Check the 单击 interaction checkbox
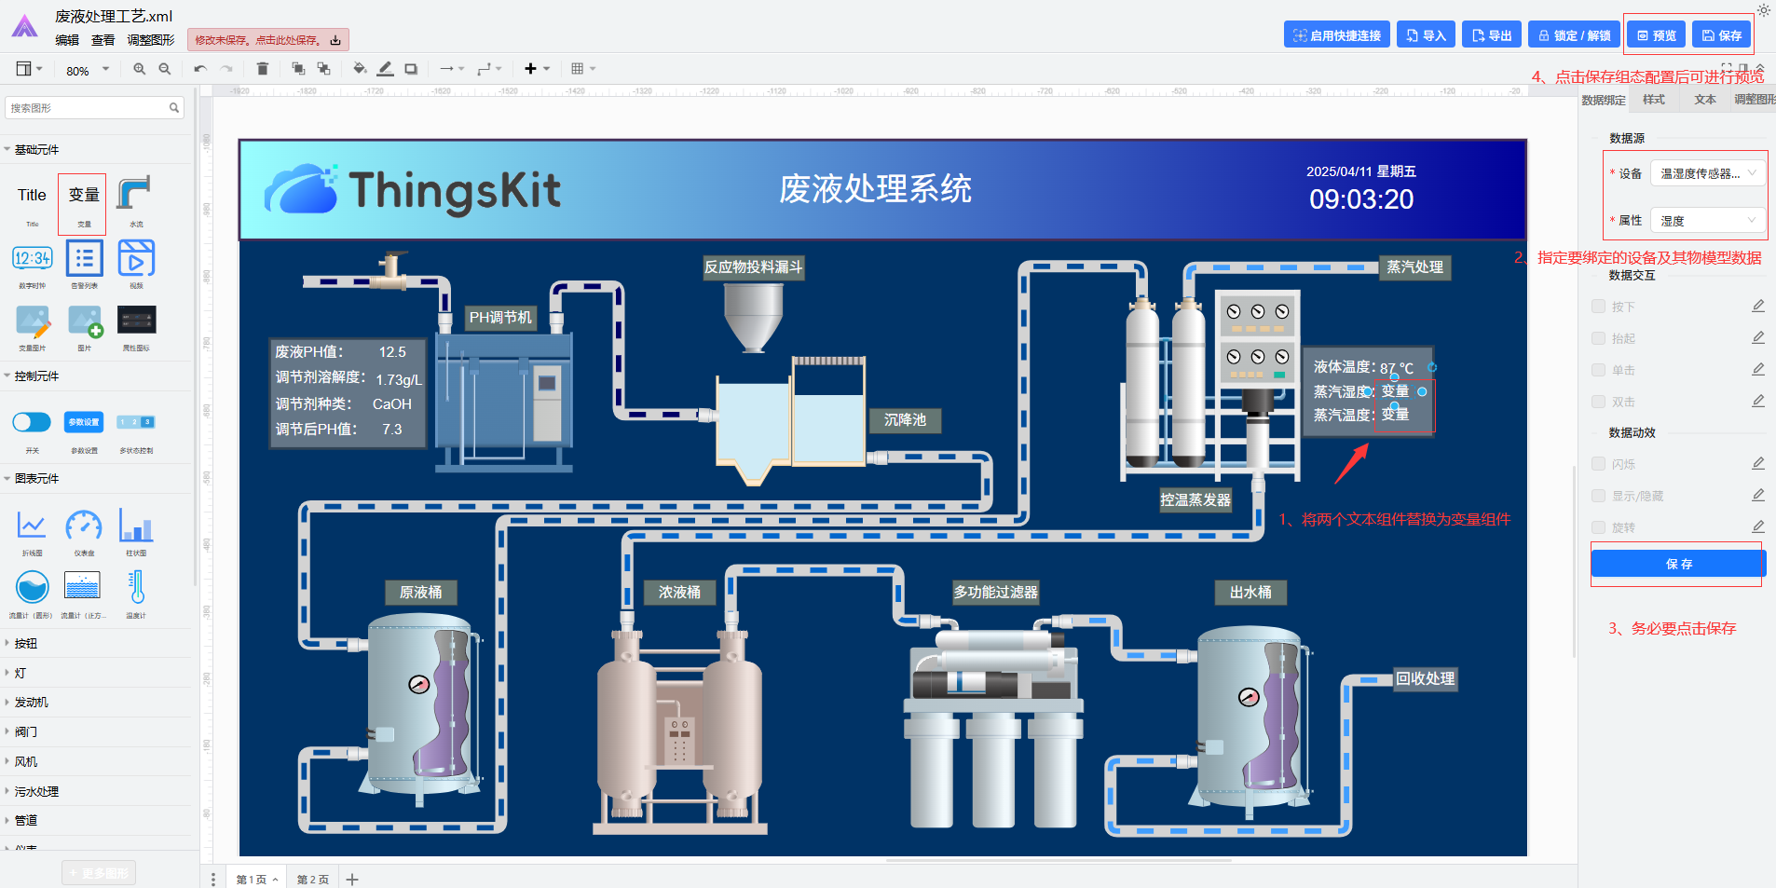The image size is (1776, 888). pos(1598,370)
